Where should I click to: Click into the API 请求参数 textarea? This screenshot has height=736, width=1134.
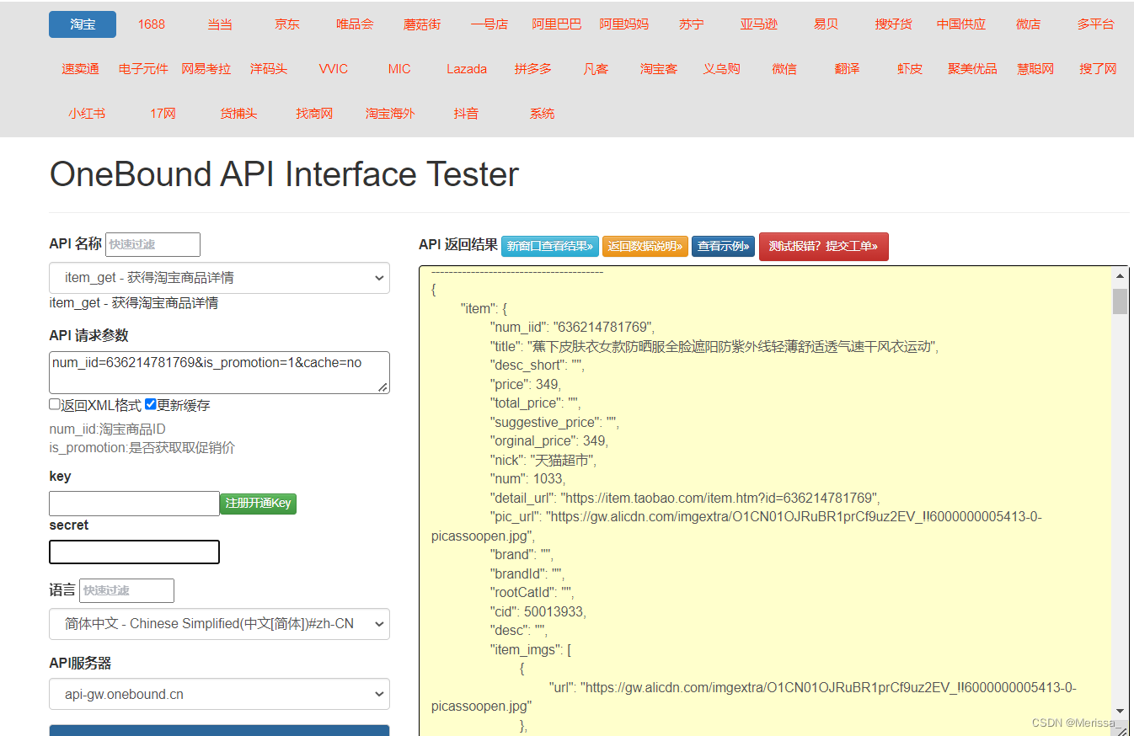219,372
